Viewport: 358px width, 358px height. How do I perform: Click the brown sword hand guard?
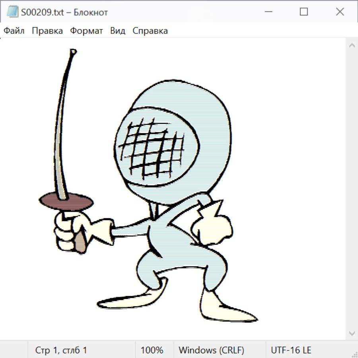tap(67, 201)
